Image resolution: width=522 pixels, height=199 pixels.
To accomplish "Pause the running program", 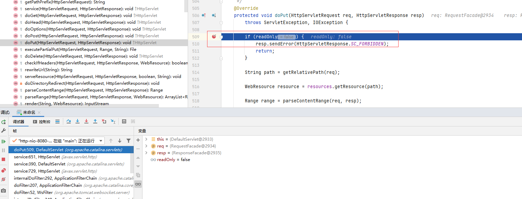I will coord(3,150).
